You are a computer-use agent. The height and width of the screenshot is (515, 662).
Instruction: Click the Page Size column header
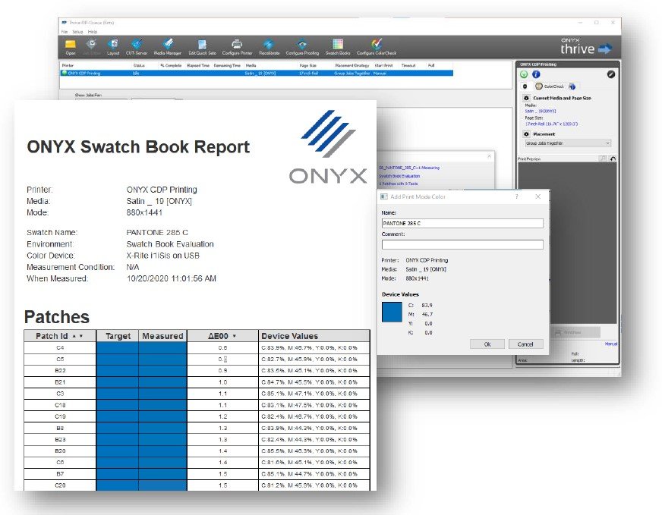click(x=307, y=65)
